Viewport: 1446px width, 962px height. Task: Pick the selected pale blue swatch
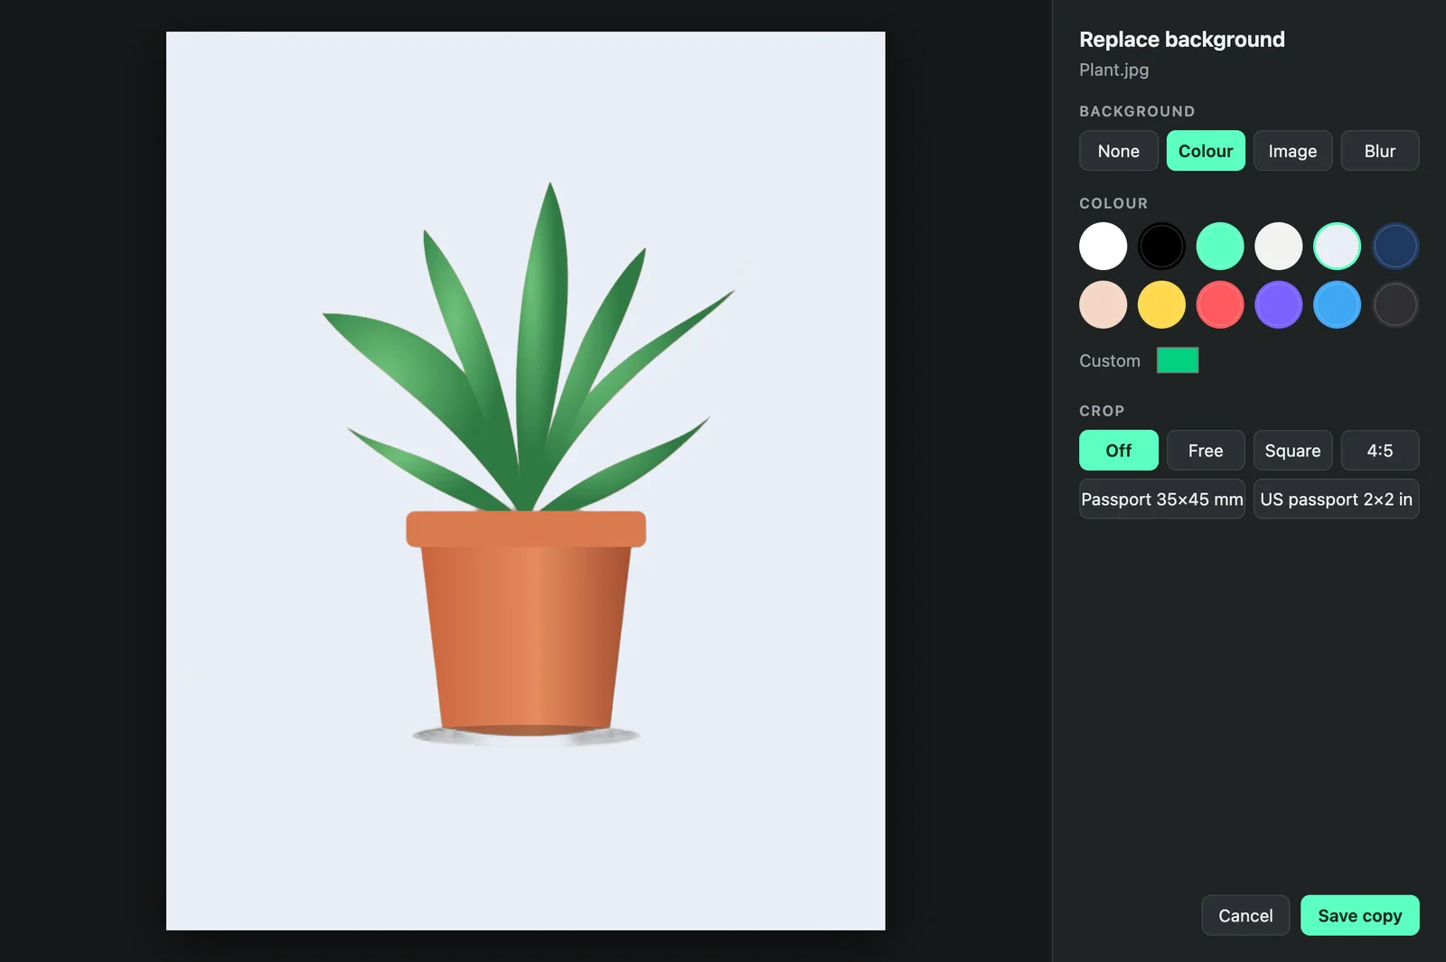(1338, 246)
